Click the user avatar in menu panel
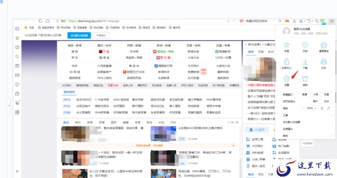337x178 pixels. pyautogui.click(x=286, y=31)
